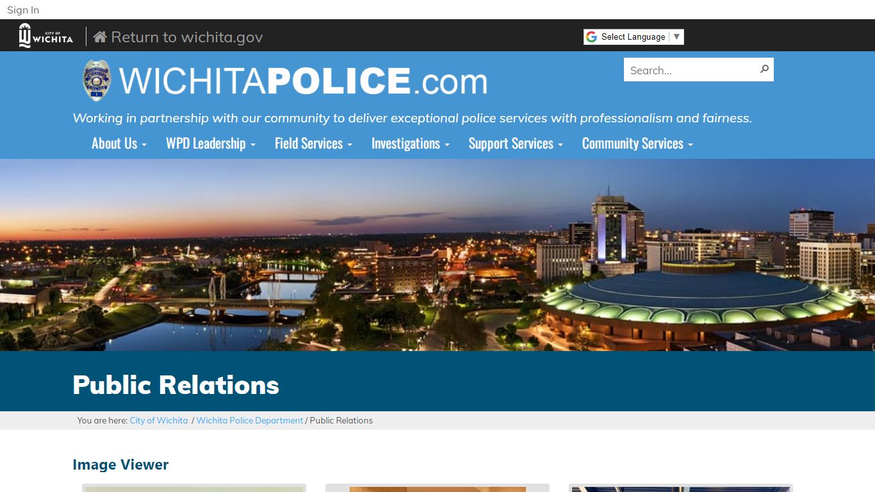Click the Wichita skyline banner image
The width and height of the screenshot is (875, 492).
tap(437, 255)
